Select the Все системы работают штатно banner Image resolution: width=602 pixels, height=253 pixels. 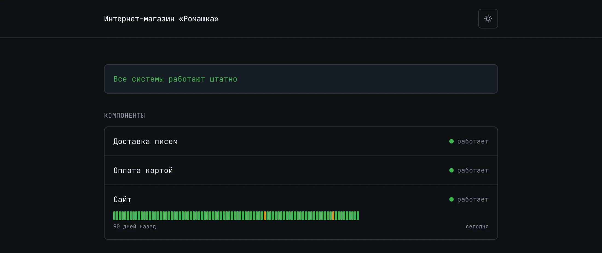click(301, 79)
